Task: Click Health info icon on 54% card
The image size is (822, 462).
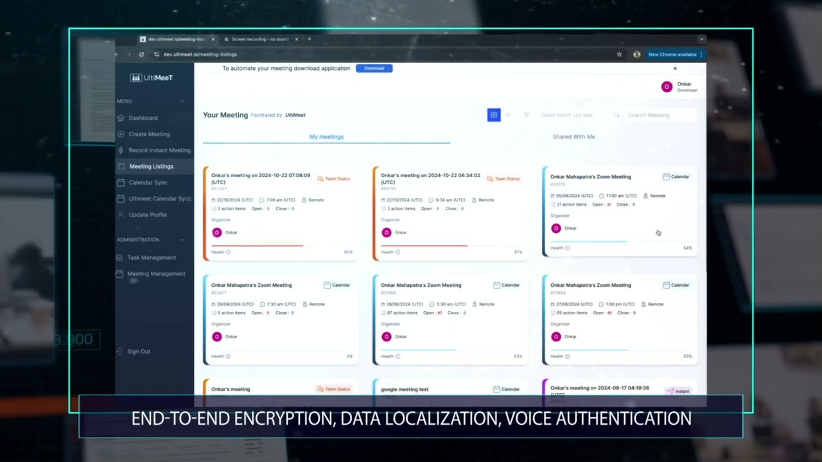Action: click(x=567, y=248)
